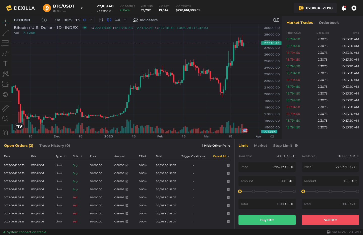363x235 pixels.
Task: Select the 30m timeframe
Action: tap(68, 20)
